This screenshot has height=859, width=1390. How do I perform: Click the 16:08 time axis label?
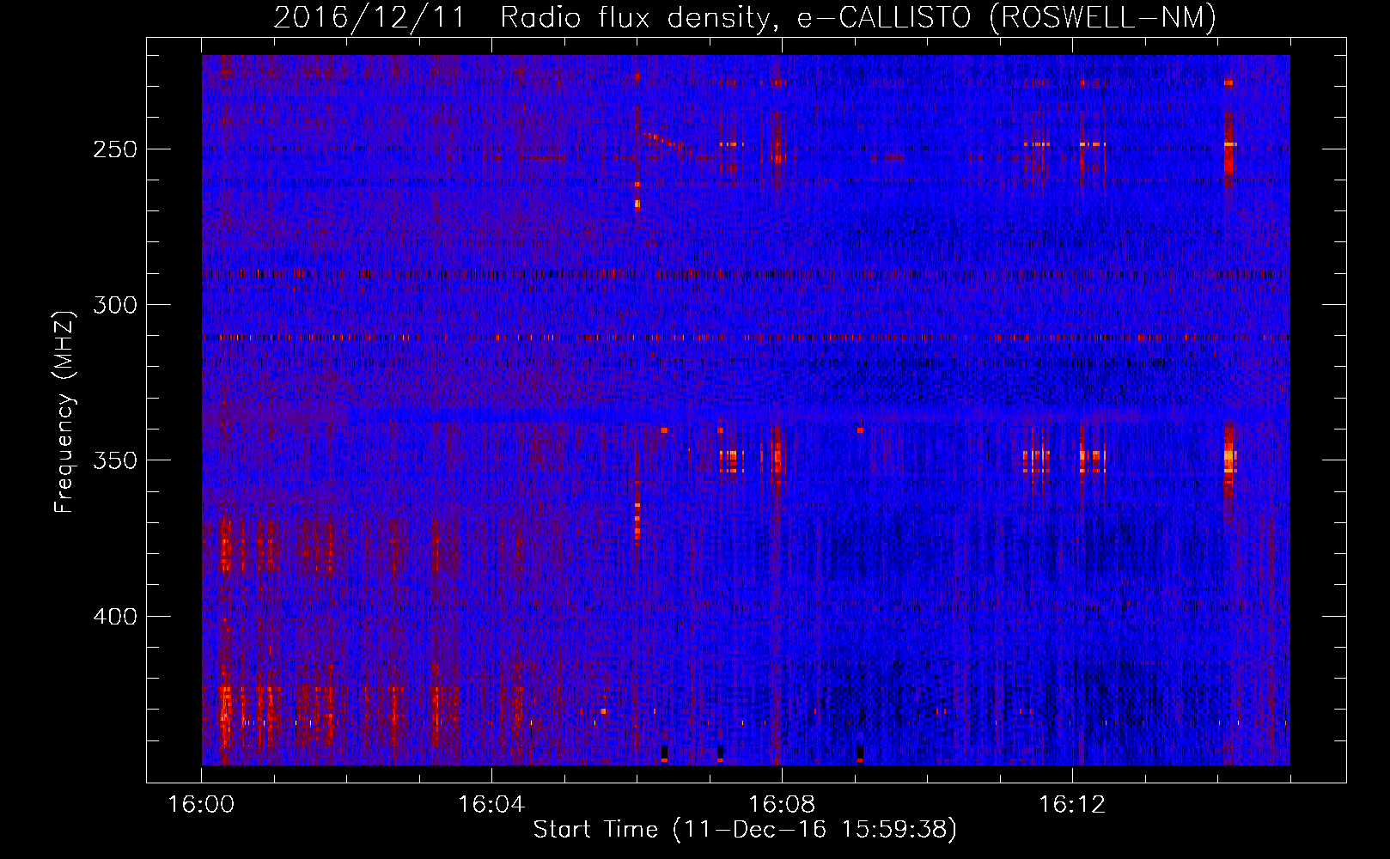coord(782,805)
